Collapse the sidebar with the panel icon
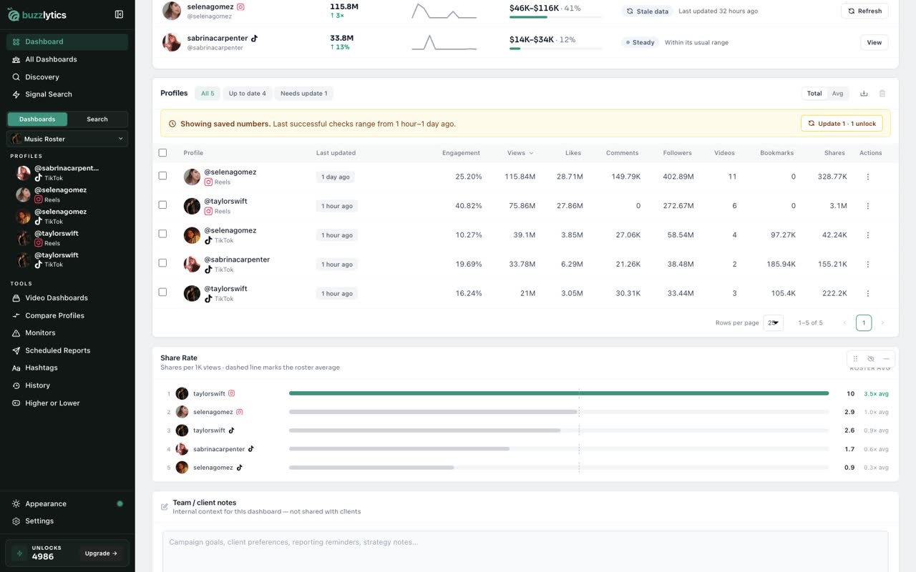Screen dimensions: 916x572 [119, 14]
